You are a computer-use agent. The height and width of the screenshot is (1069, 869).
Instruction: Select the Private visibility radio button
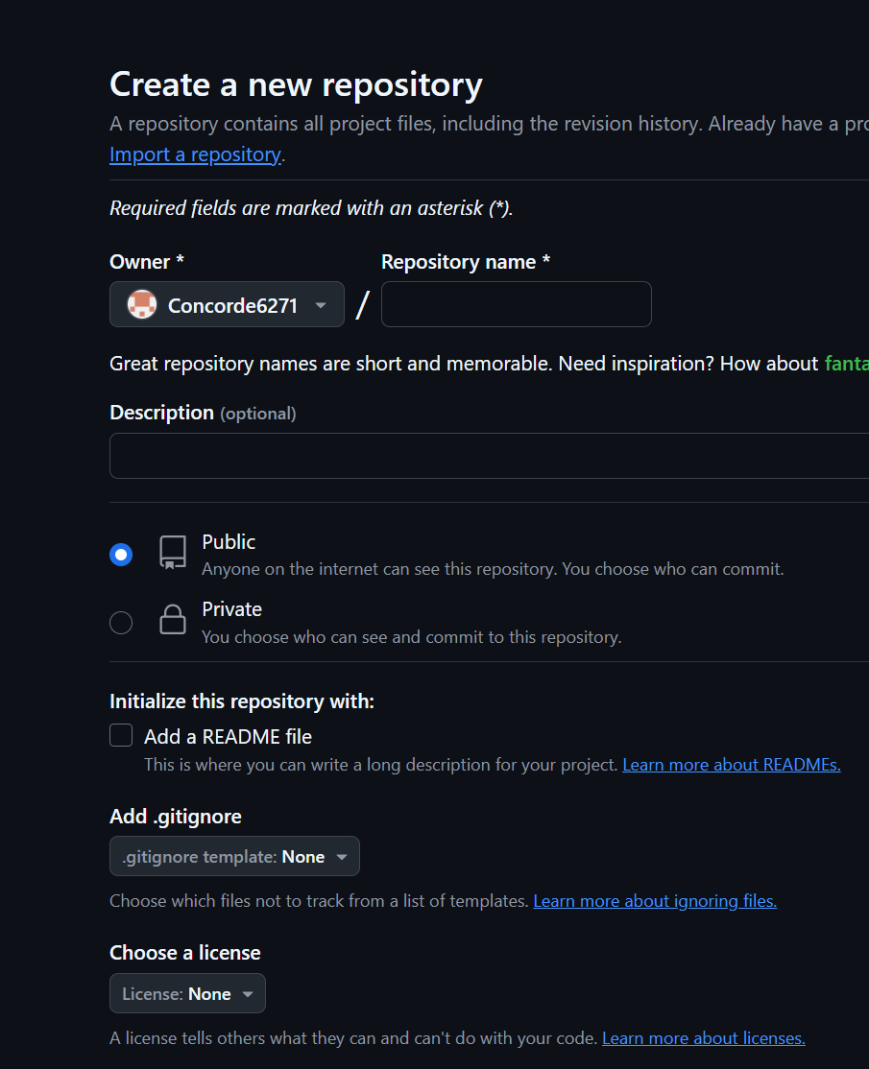pos(121,623)
